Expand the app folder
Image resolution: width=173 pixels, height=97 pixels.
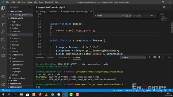(14, 22)
